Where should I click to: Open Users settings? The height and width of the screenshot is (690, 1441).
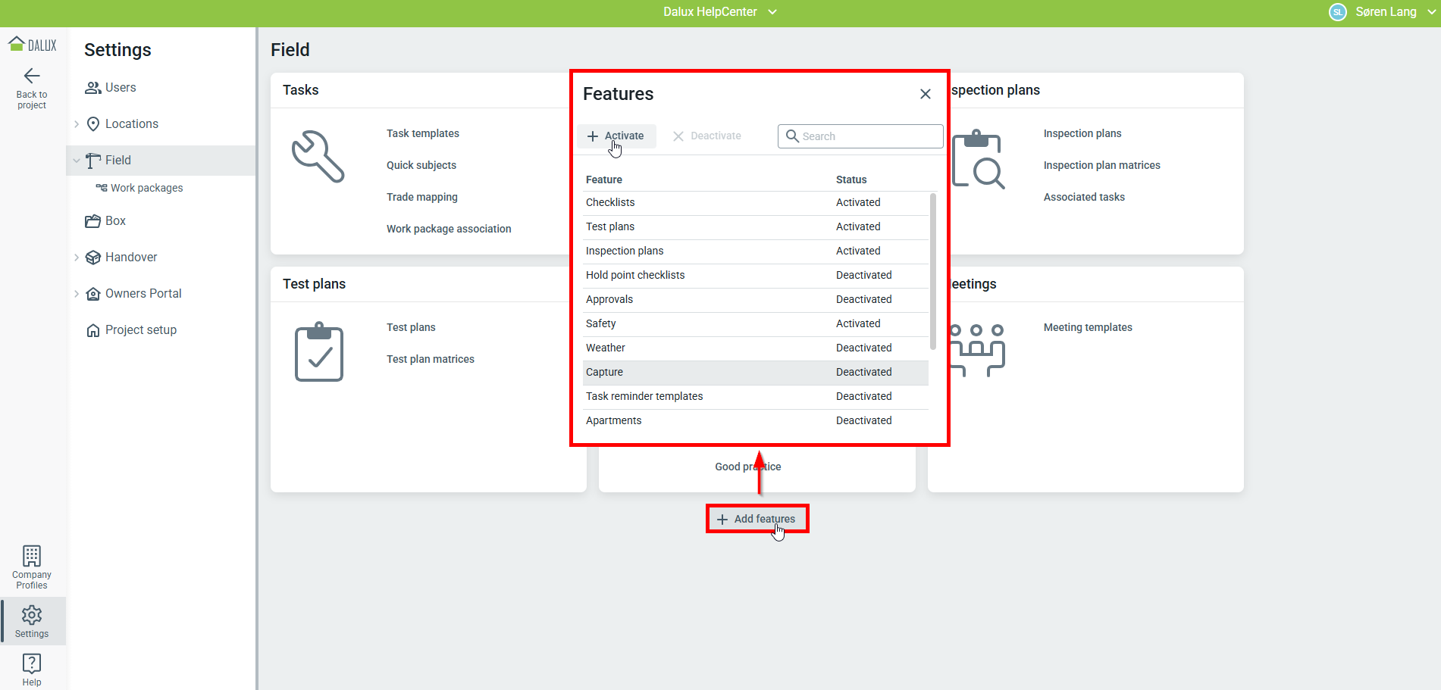point(121,88)
